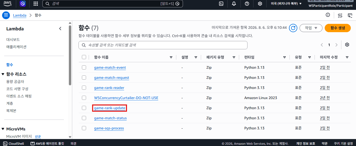Click the 함수 생성 button
The width and height of the screenshot is (356, 146).
coord(337,28)
